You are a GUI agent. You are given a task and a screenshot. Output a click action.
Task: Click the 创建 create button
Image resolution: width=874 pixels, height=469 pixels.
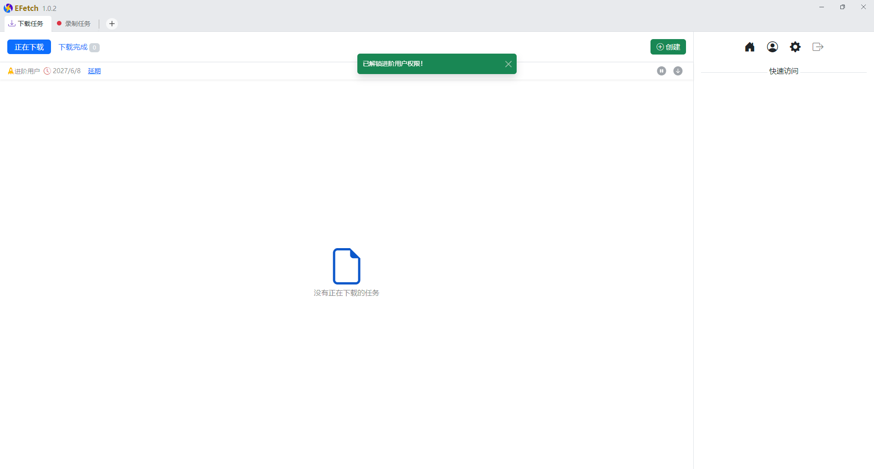pyautogui.click(x=668, y=47)
